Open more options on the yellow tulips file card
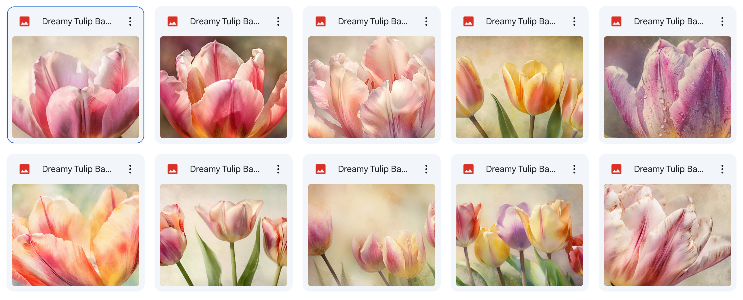Viewport: 743px width, 300px height. [x=574, y=22]
